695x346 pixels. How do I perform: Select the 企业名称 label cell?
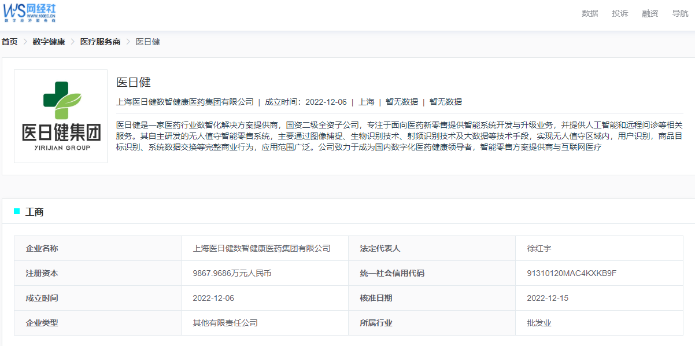(x=98, y=248)
